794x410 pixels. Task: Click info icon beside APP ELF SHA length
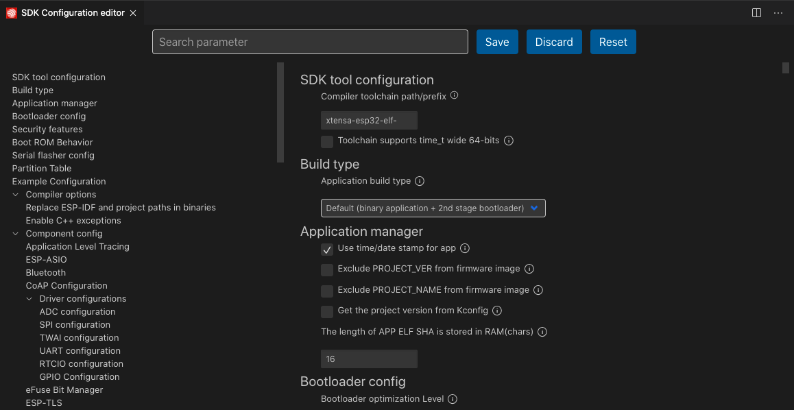(542, 332)
